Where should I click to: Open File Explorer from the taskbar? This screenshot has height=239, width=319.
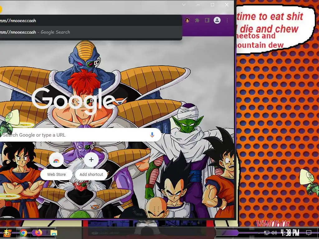coord(54,233)
